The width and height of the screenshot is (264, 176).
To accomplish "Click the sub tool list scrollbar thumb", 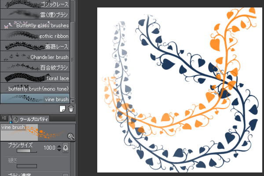I will [73, 60].
